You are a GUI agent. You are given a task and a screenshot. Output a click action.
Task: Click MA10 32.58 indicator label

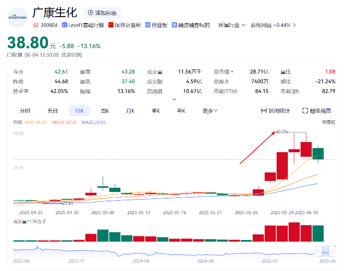(64, 123)
